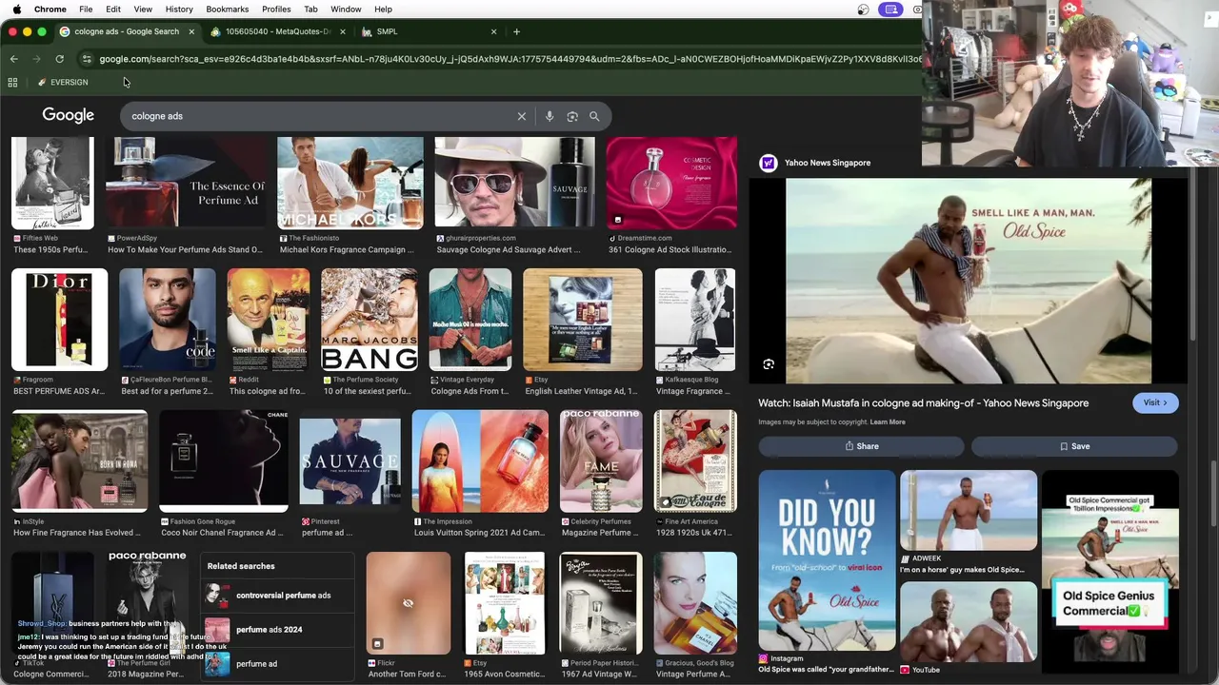Image resolution: width=1219 pixels, height=685 pixels.
Task: Open the Marc Jacobs BANG image result
Action: 369,320
